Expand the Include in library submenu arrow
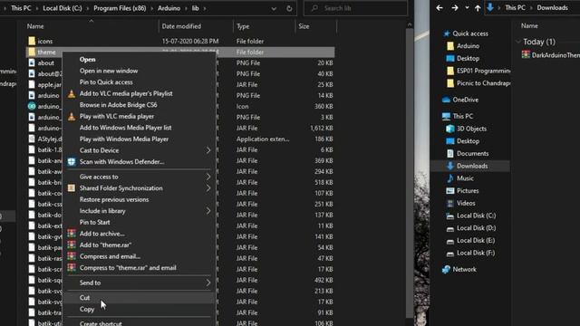This screenshot has height=326, width=580. 208,211
